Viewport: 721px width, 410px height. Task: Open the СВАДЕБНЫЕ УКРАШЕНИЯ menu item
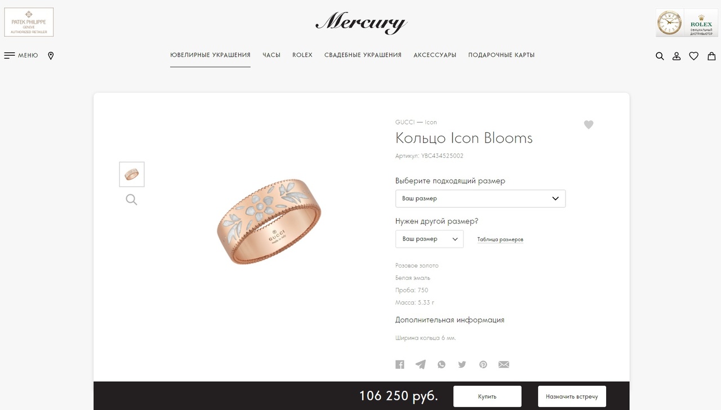click(363, 55)
